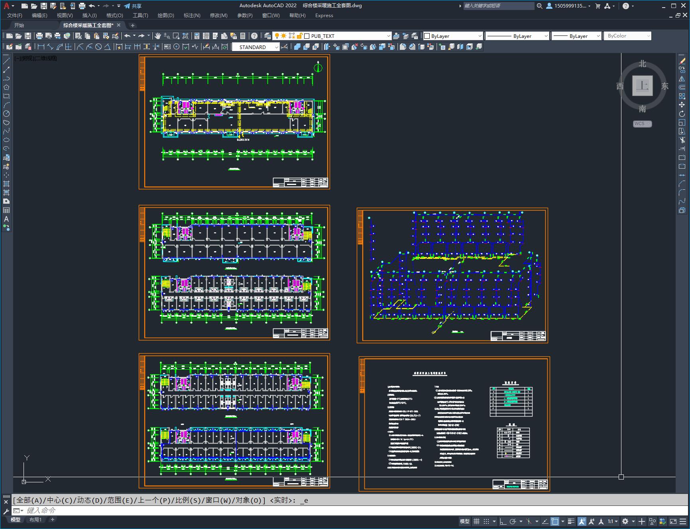Select the Trim modify tool
Image resolution: width=690 pixels, height=529 pixels.
point(682,140)
